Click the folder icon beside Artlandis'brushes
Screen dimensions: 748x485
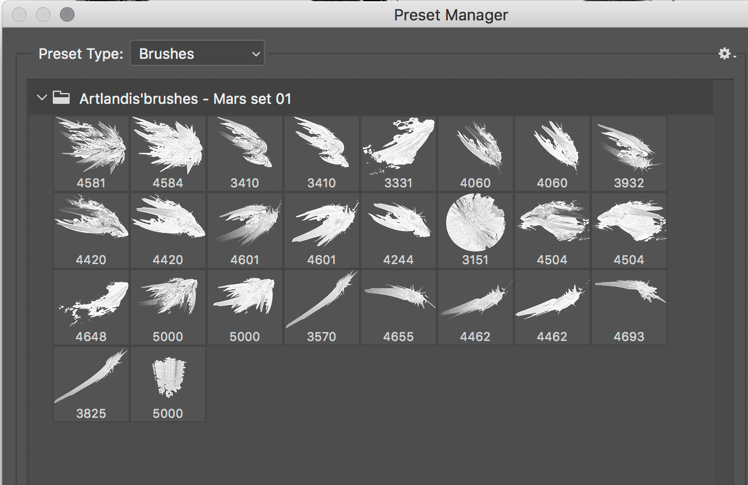coord(61,97)
